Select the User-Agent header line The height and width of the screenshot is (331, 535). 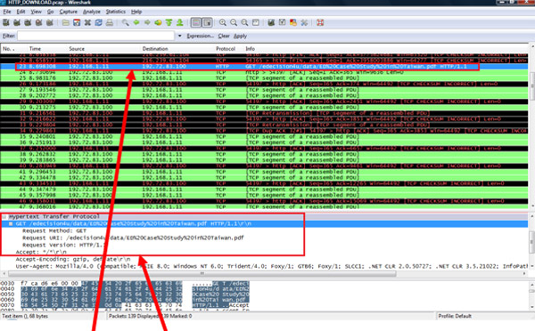[x=271, y=266]
